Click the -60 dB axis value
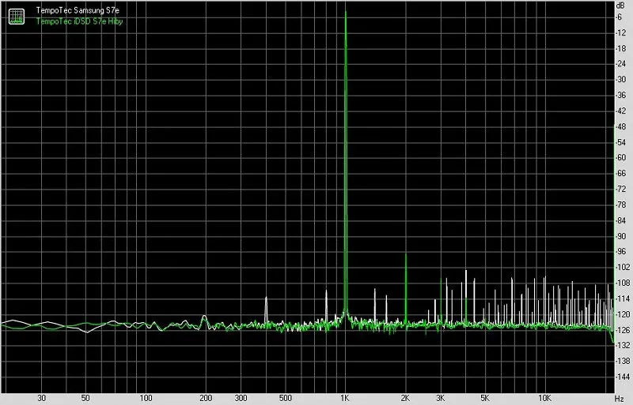This screenshot has width=633, height=405. (x=620, y=158)
